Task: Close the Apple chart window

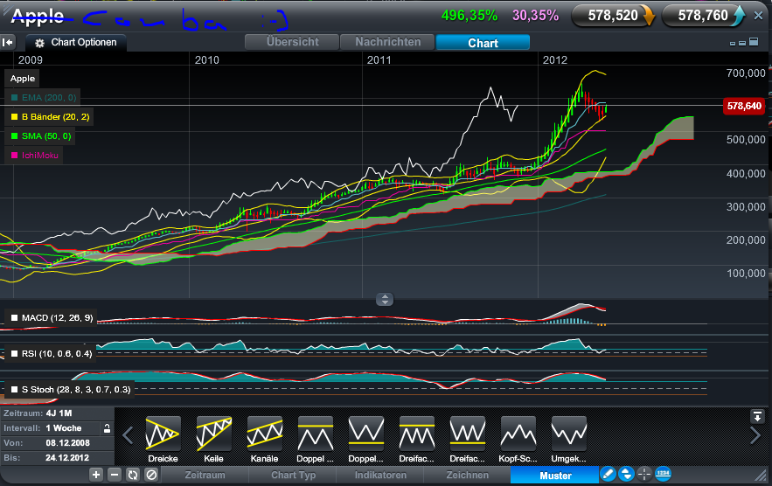Action: point(759,16)
